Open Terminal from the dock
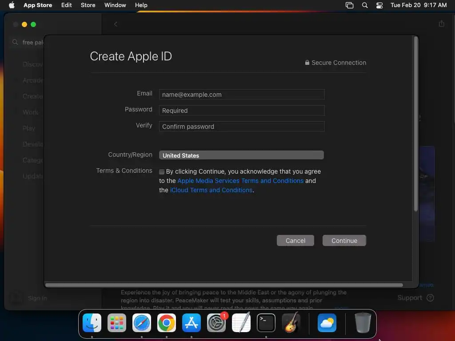The width and height of the screenshot is (455, 341). 266,323
